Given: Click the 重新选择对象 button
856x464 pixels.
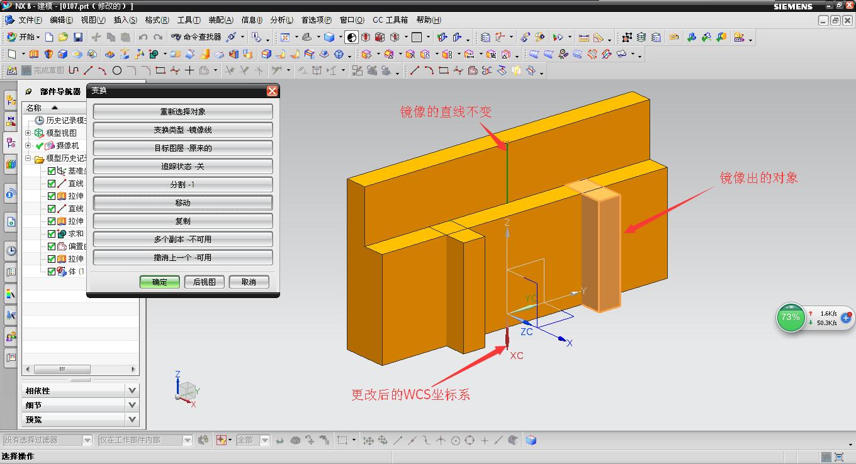Looking at the screenshot, I should click(183, 112).
